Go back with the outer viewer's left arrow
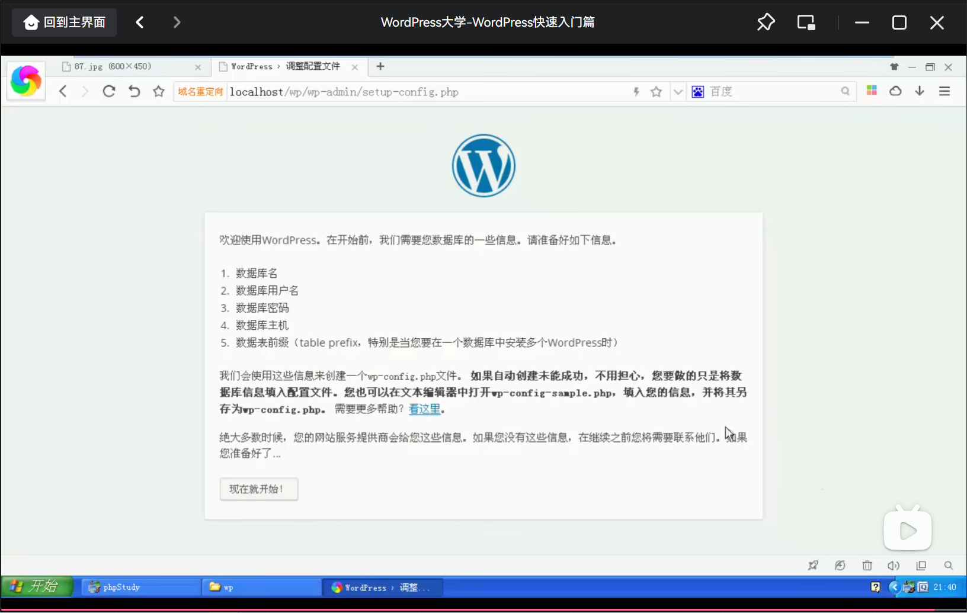Viewport: 967px width, 613px height. click(x=140, y=23)
